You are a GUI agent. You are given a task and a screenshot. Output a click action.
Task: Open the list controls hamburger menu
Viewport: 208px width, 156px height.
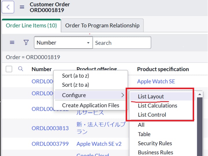pos(12,42)
